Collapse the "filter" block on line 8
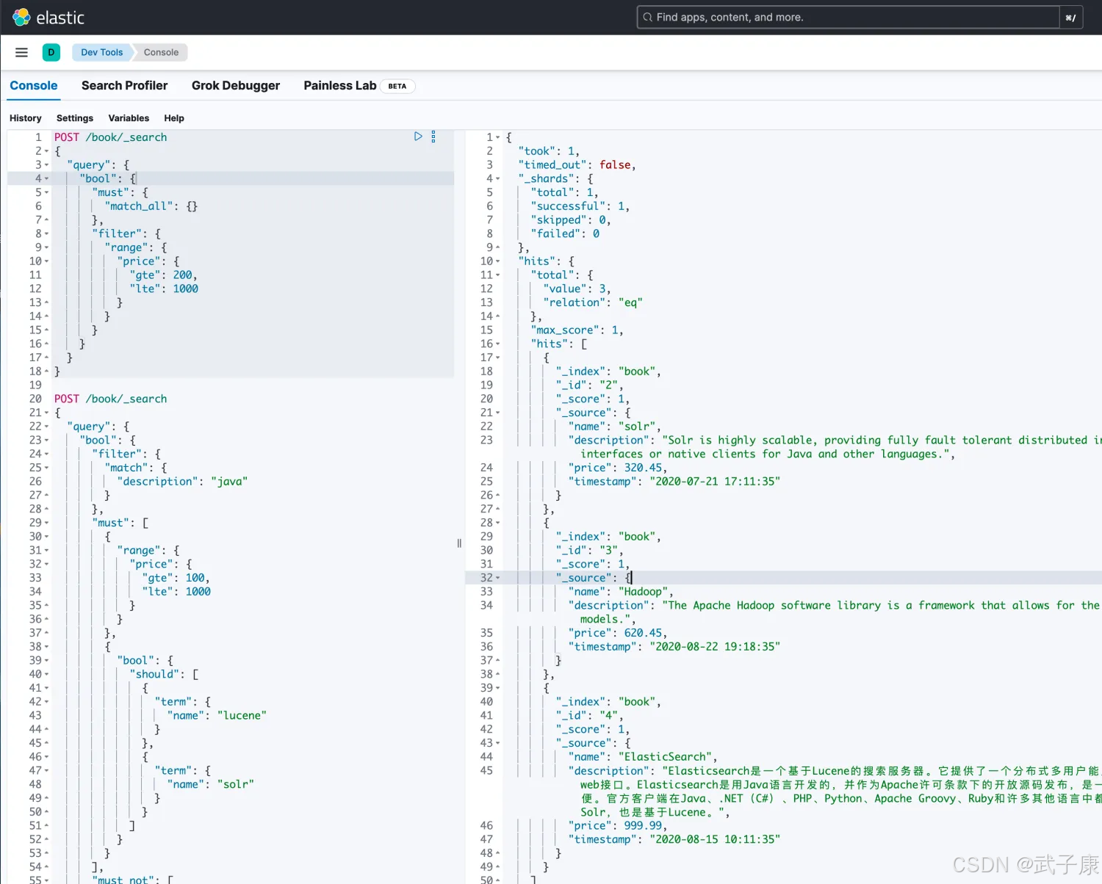This screenshot has height=884, width=1102. coord(47,234)
